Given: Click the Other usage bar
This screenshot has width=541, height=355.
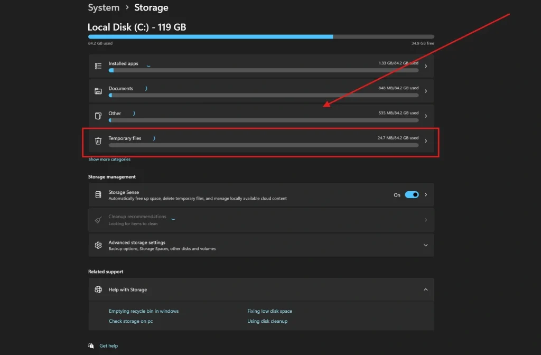Looking at the screenshot, I should (x=264, y=120).
